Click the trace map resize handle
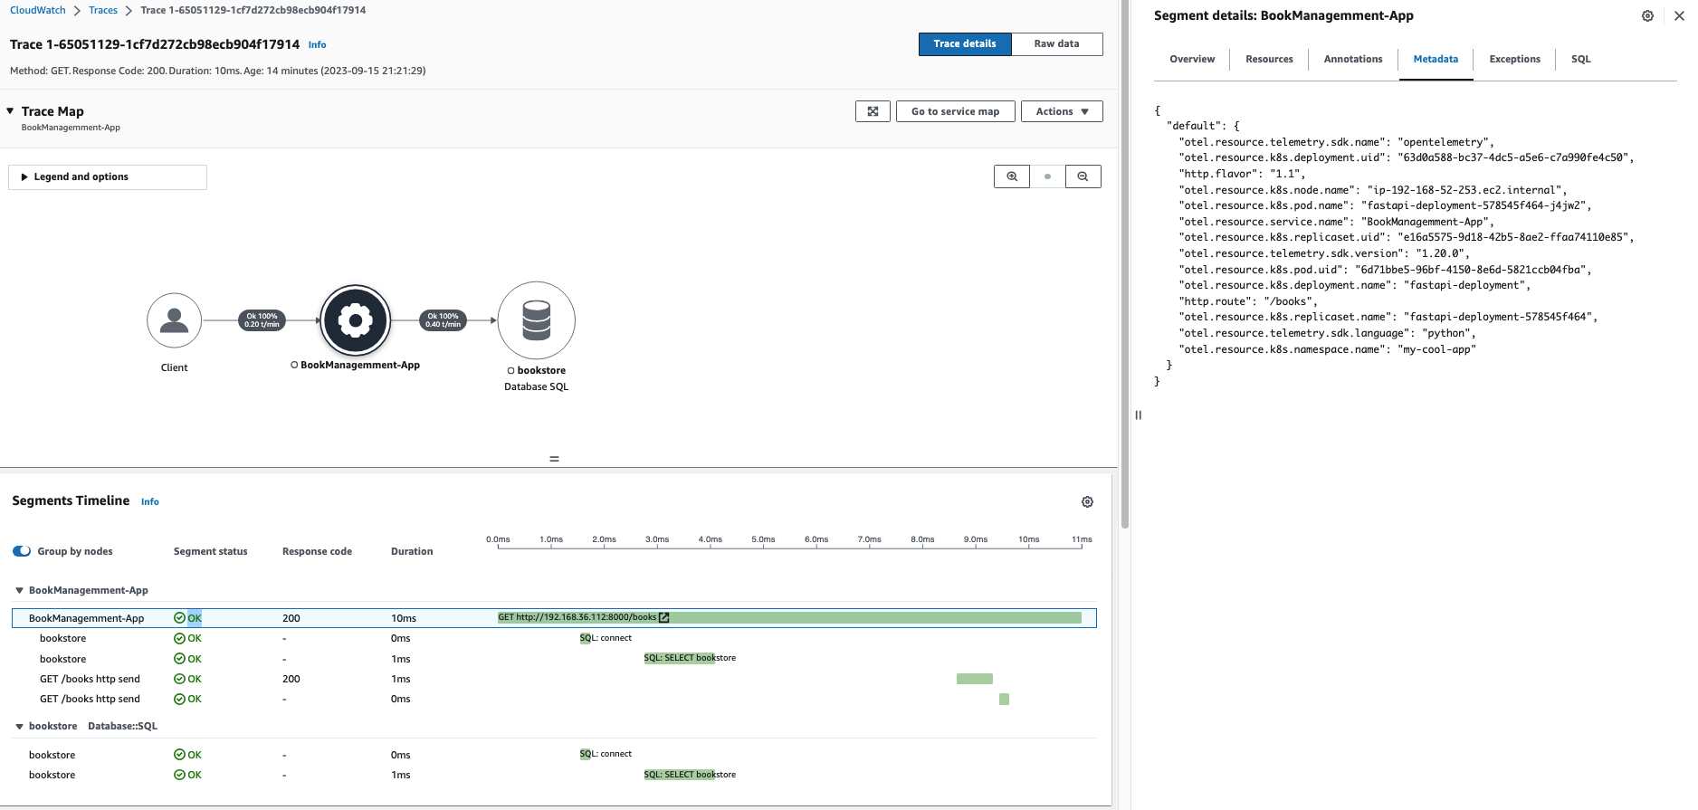 click(x=554, y=459)
